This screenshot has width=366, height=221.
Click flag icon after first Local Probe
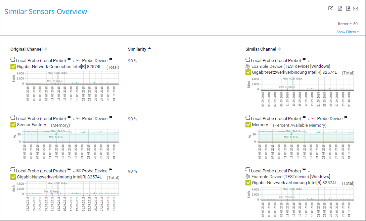tap(69, 60)
